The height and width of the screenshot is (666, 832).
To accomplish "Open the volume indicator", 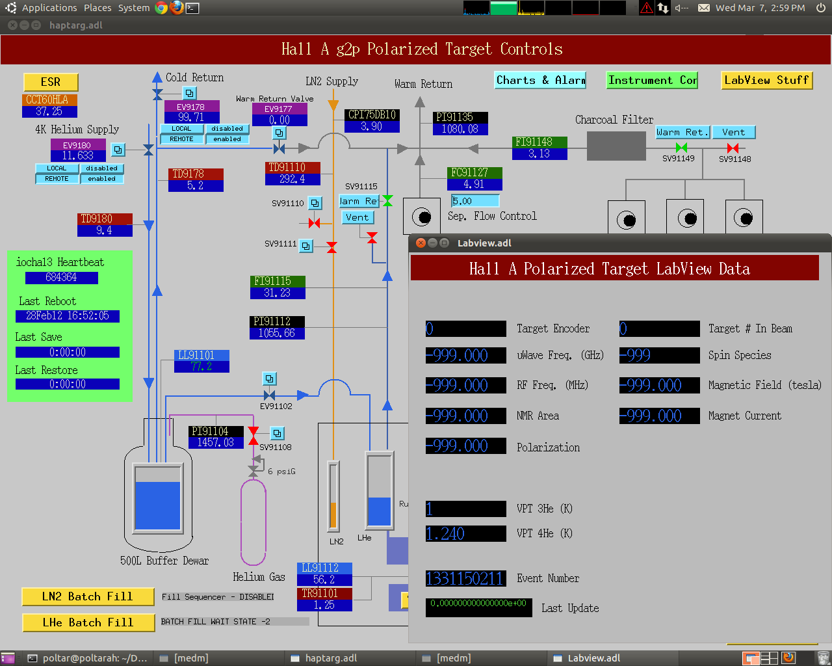I will click(x=681, y=8).
